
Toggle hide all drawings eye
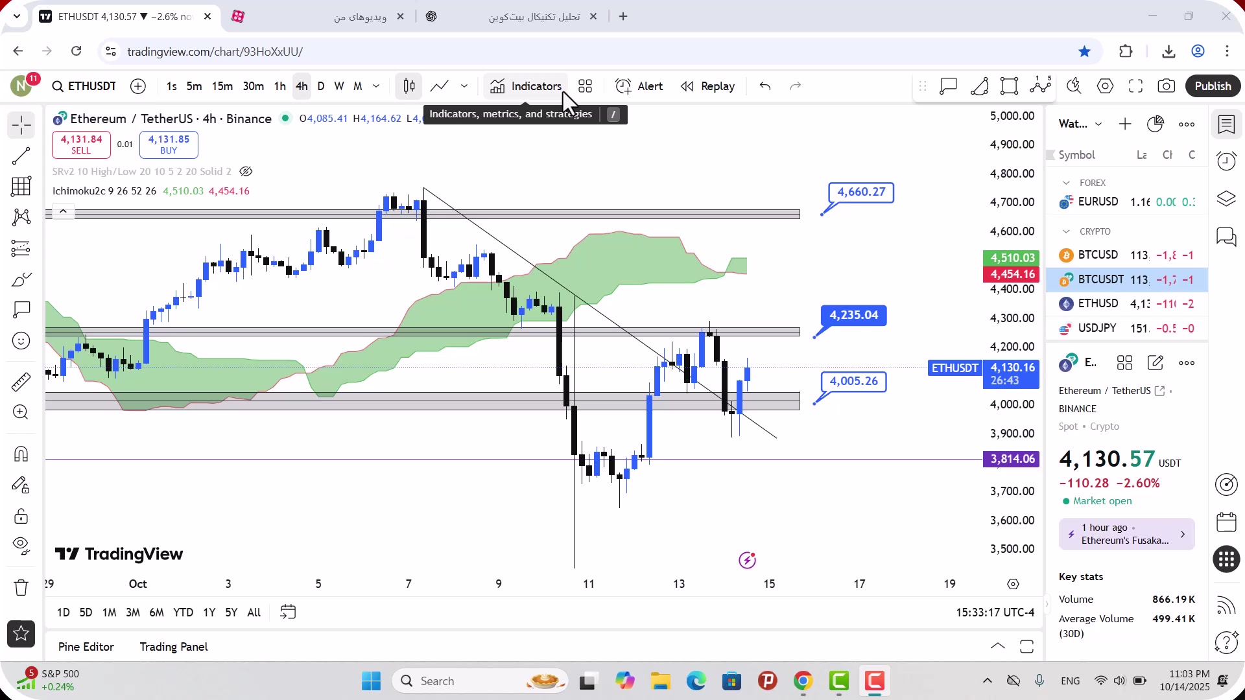point(21,546)
